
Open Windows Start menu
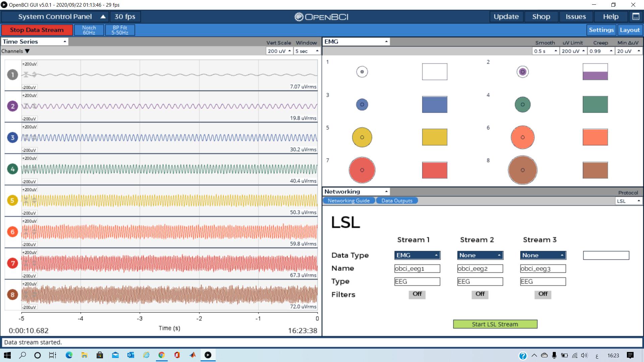7,355
